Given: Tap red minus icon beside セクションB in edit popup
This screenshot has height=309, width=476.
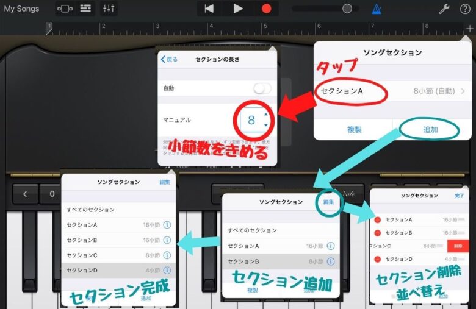Looking at the screenshot, I should pos(377,233).
